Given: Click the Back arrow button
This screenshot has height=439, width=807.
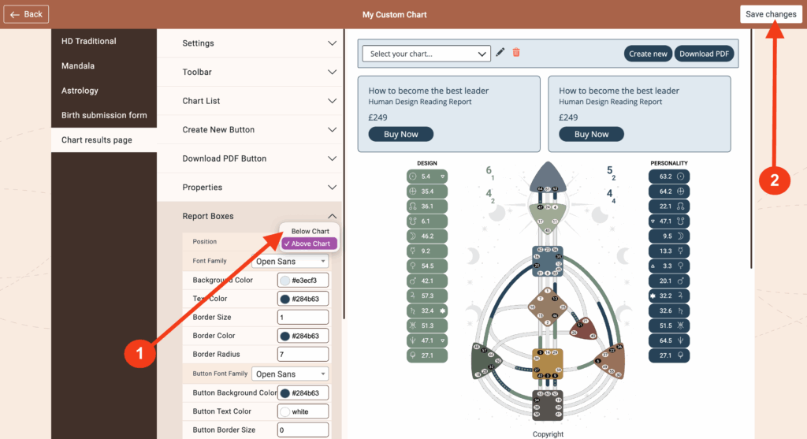Looking at the screenshot, I should 26,14.
